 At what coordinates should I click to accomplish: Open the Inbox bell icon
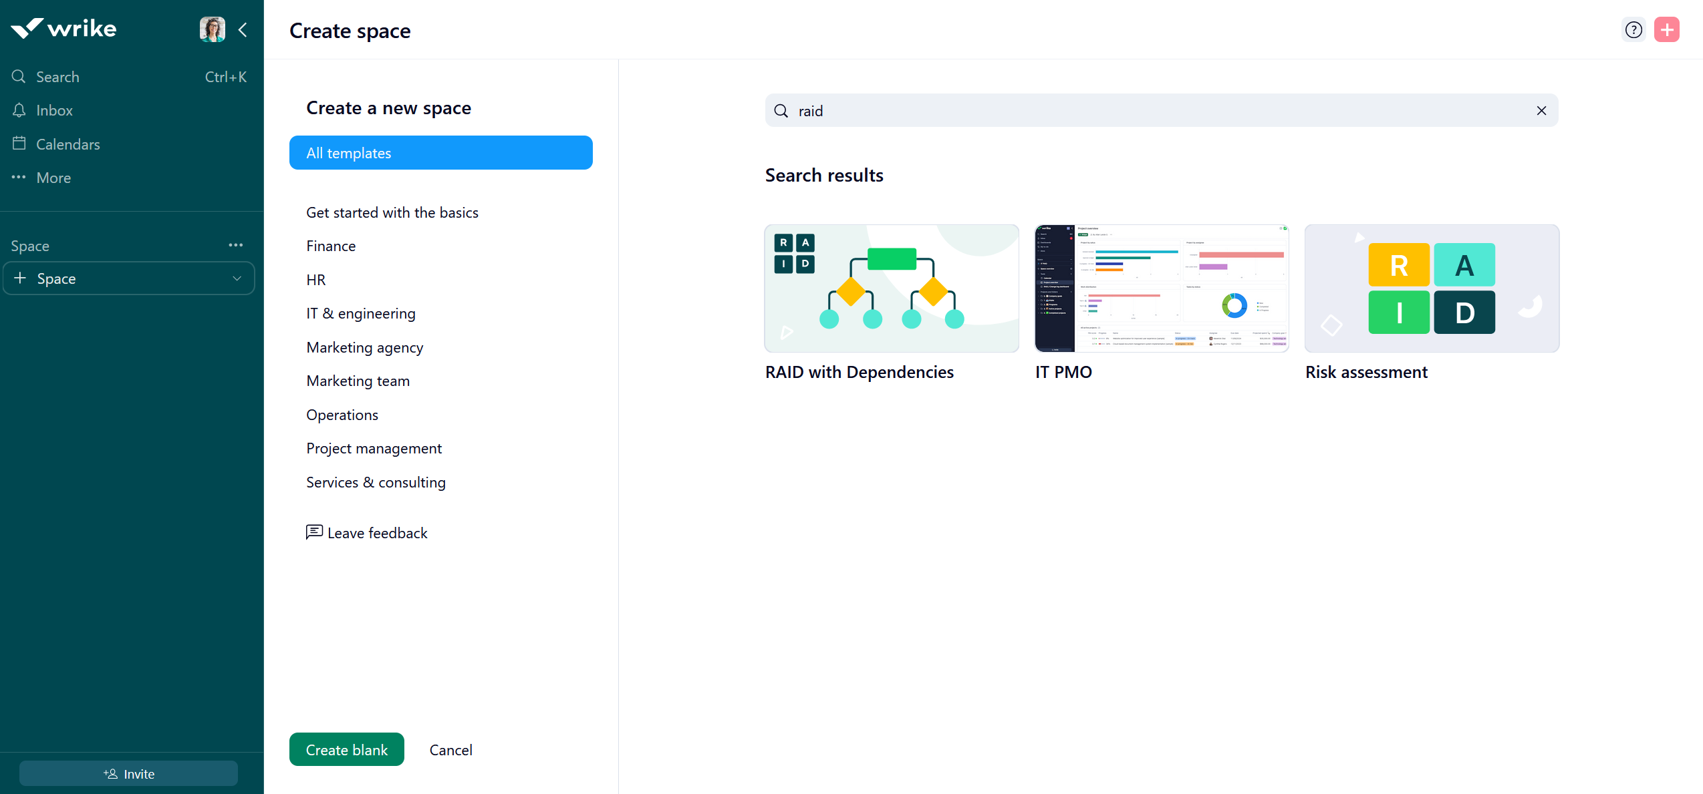coord(19,110)
